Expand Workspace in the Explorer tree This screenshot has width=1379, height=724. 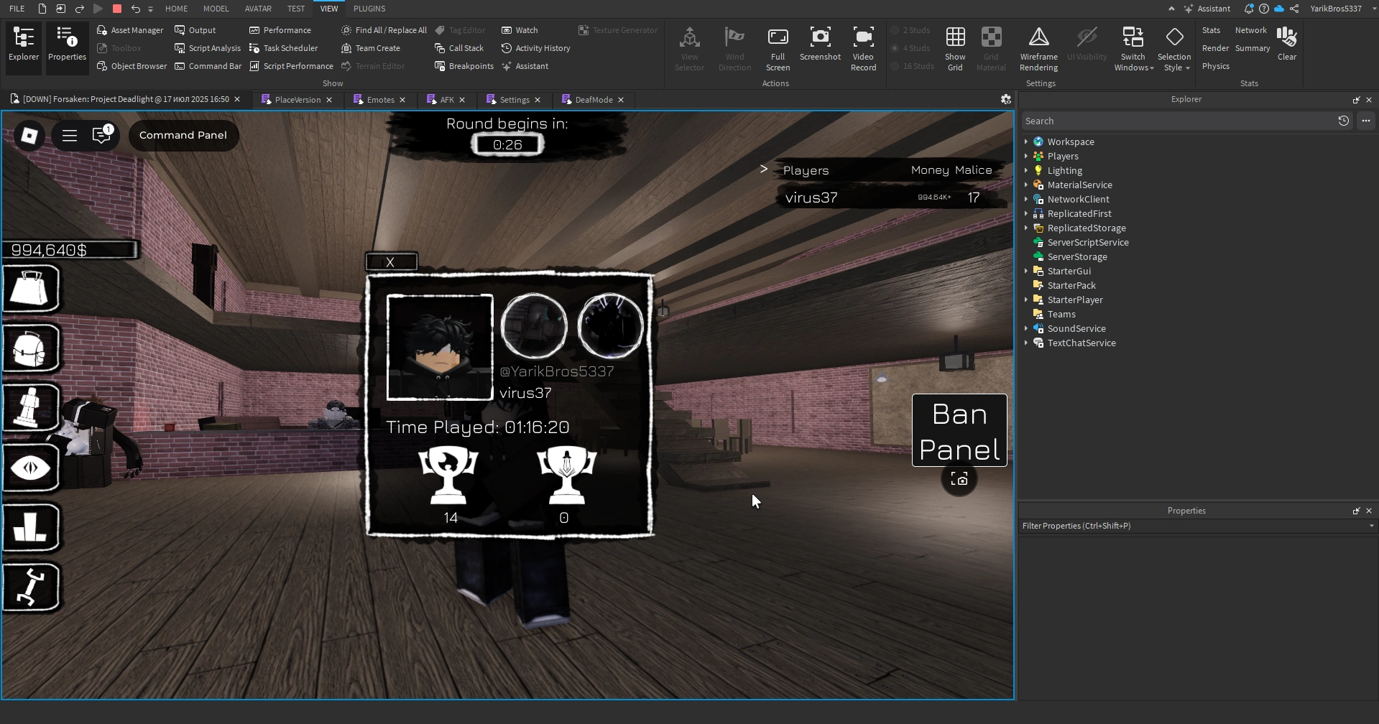[x=1026, y=141]
